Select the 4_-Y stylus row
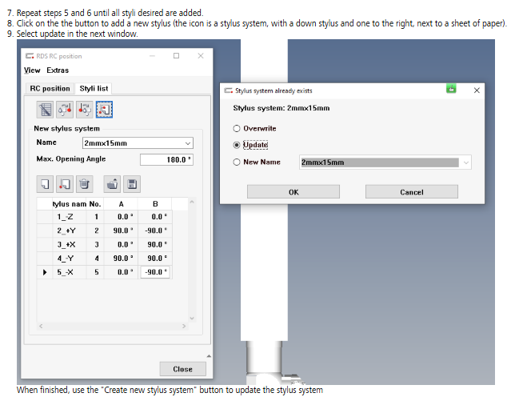 click(x=105, y=259)
